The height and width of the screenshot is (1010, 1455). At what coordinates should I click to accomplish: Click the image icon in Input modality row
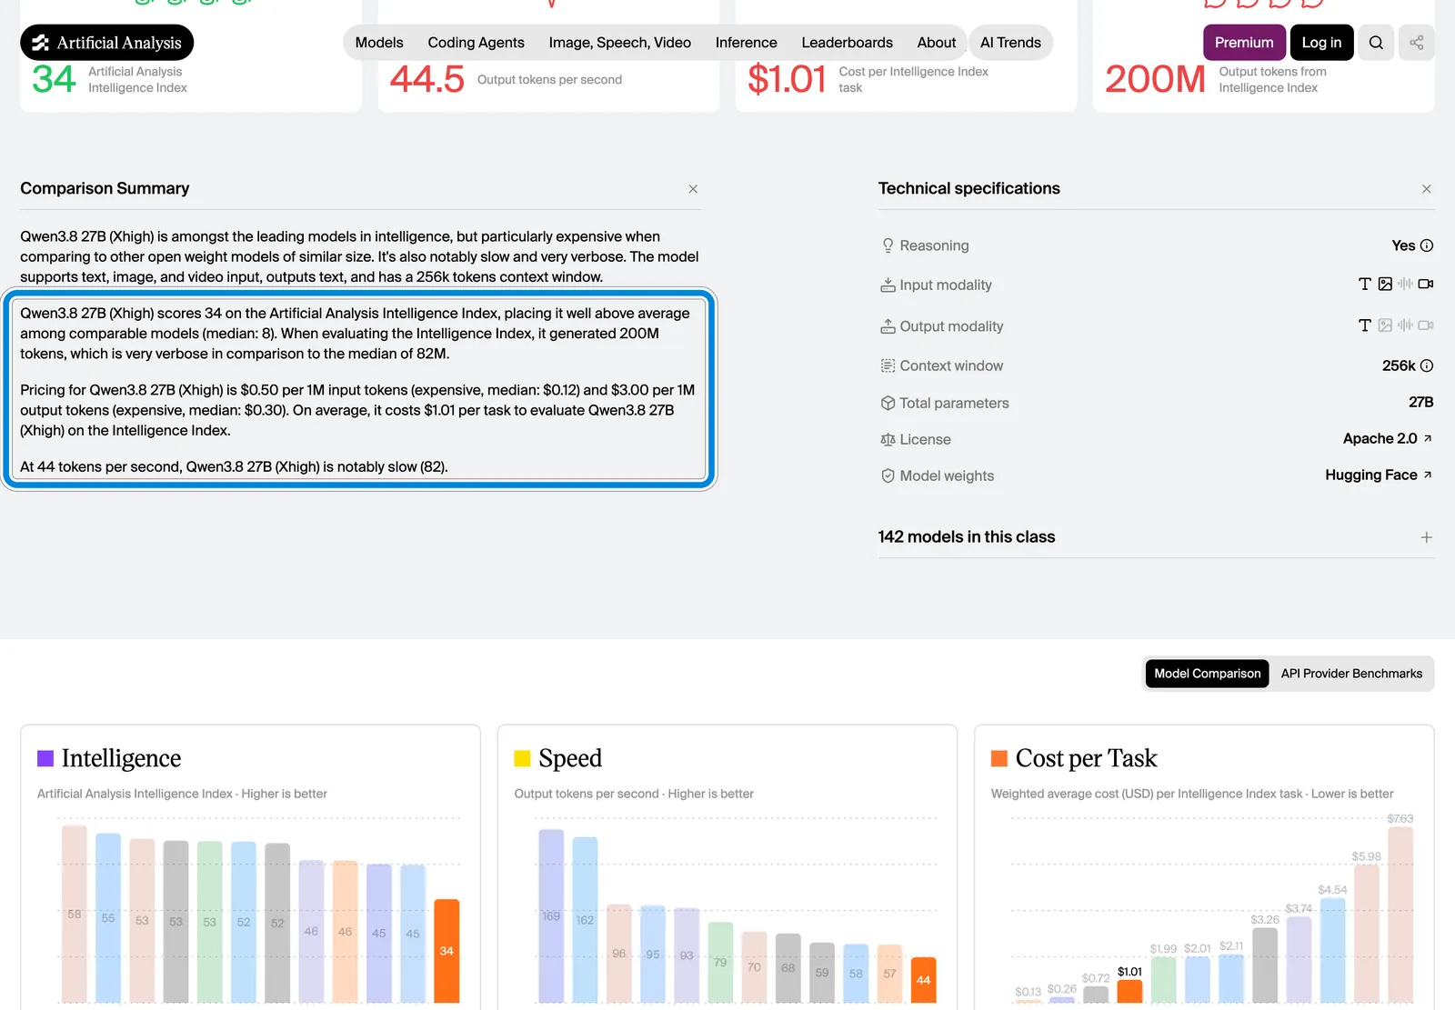(1385, 284)
